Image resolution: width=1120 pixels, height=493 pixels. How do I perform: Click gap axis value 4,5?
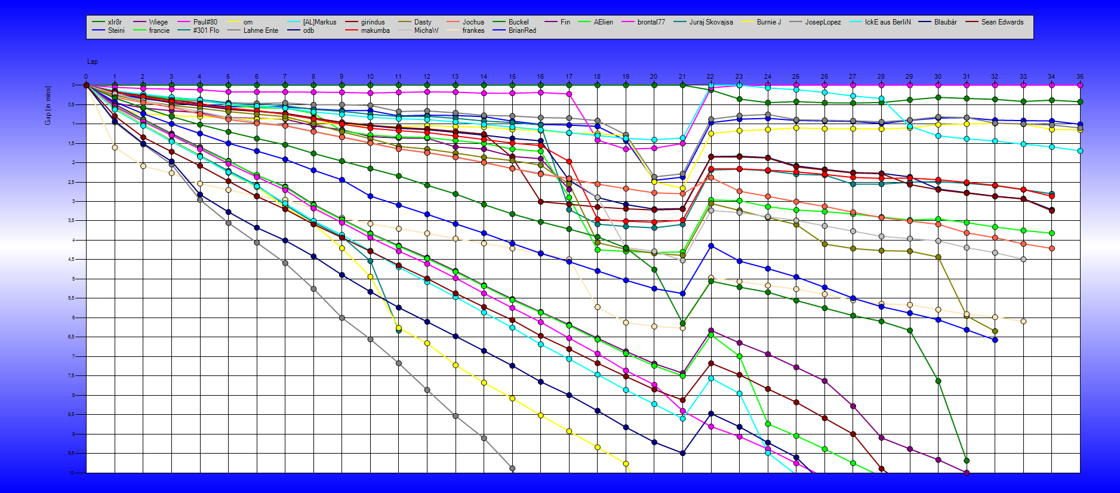click(71, 260)
